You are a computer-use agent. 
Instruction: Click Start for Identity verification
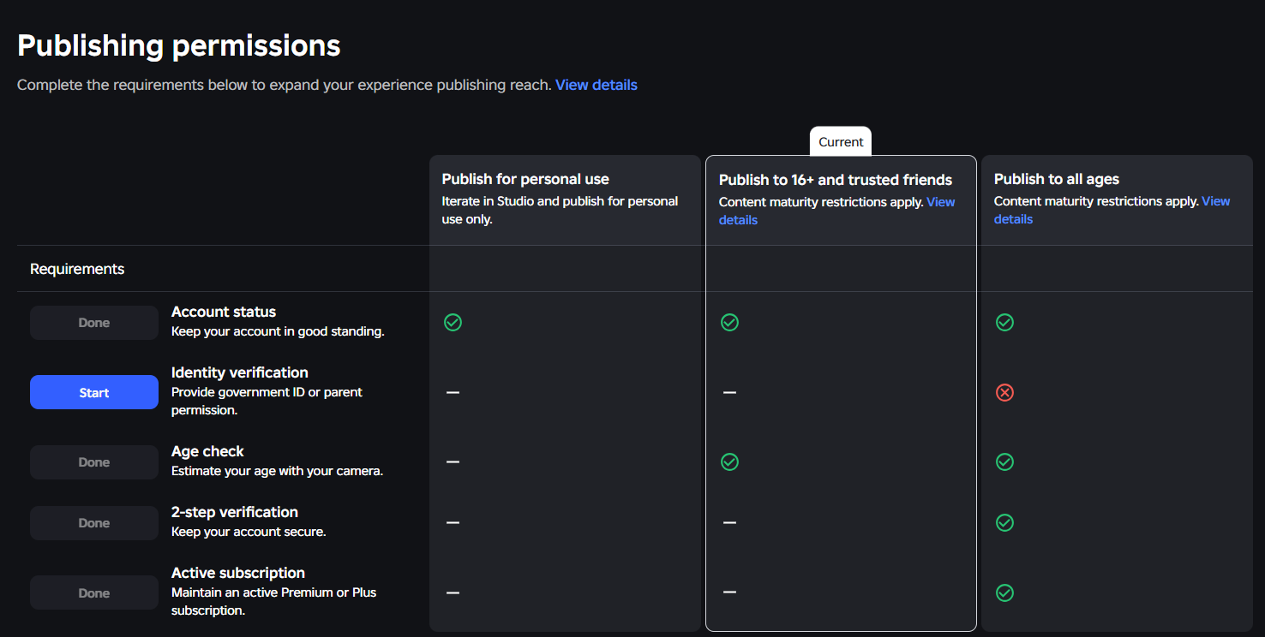point(93,392)
